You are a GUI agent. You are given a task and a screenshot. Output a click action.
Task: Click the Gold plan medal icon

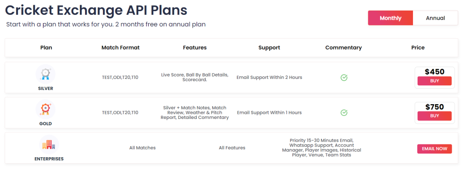pos(46,109)
